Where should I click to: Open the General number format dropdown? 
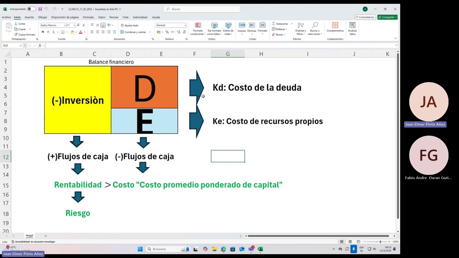[185, 25]
